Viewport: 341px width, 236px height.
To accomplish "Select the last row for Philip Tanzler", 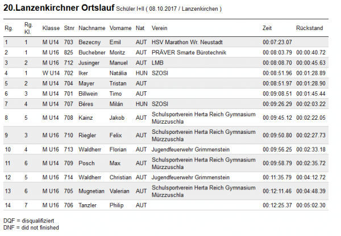I will pyautogui.click(x=166, y=205).
